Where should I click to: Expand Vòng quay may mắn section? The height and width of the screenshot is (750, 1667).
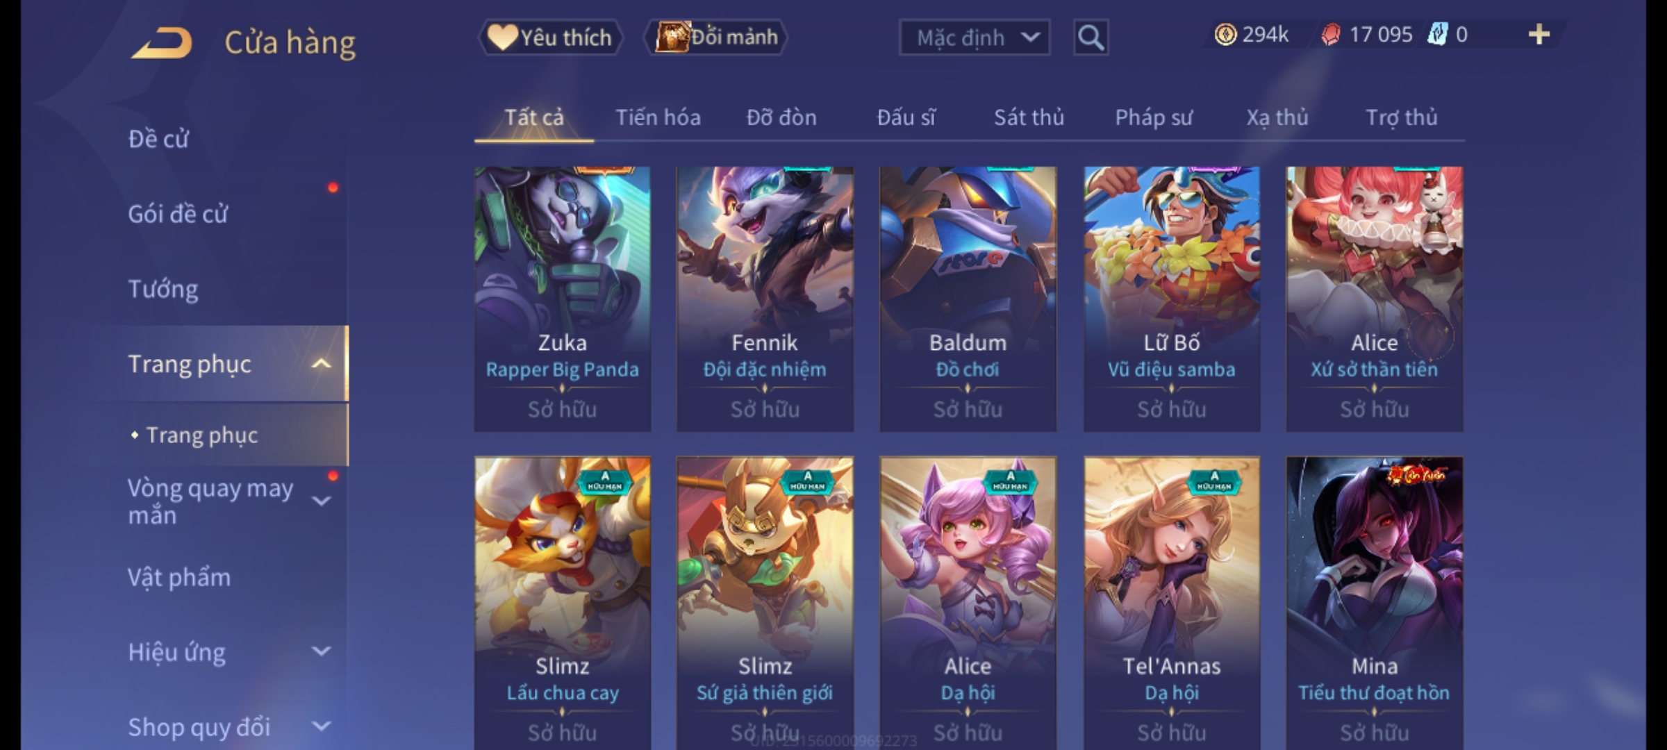click(321, 501)
